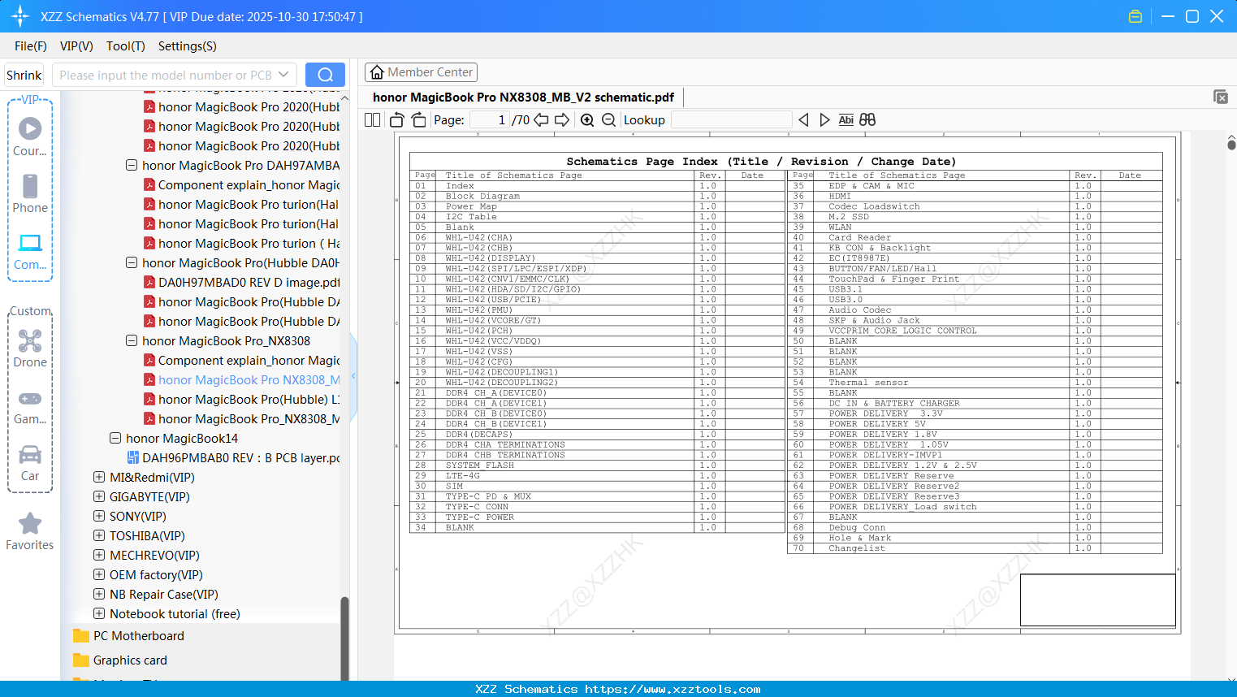The height and width of the screenshot is (697, 1237).
Task: Select the Computer category laptop icon
Action: (30, 243)
